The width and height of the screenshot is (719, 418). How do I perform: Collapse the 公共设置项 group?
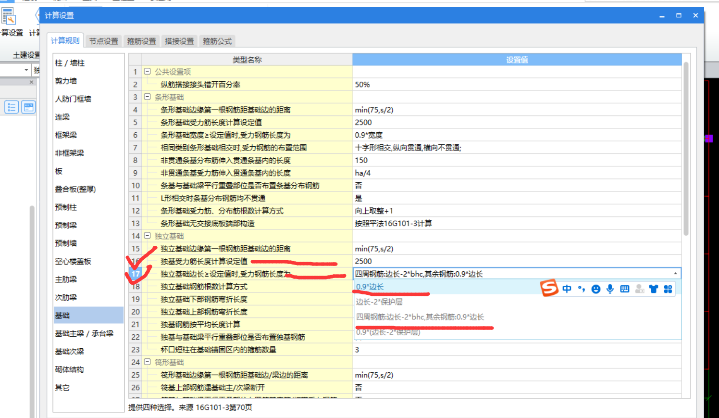tap(148, 71)
